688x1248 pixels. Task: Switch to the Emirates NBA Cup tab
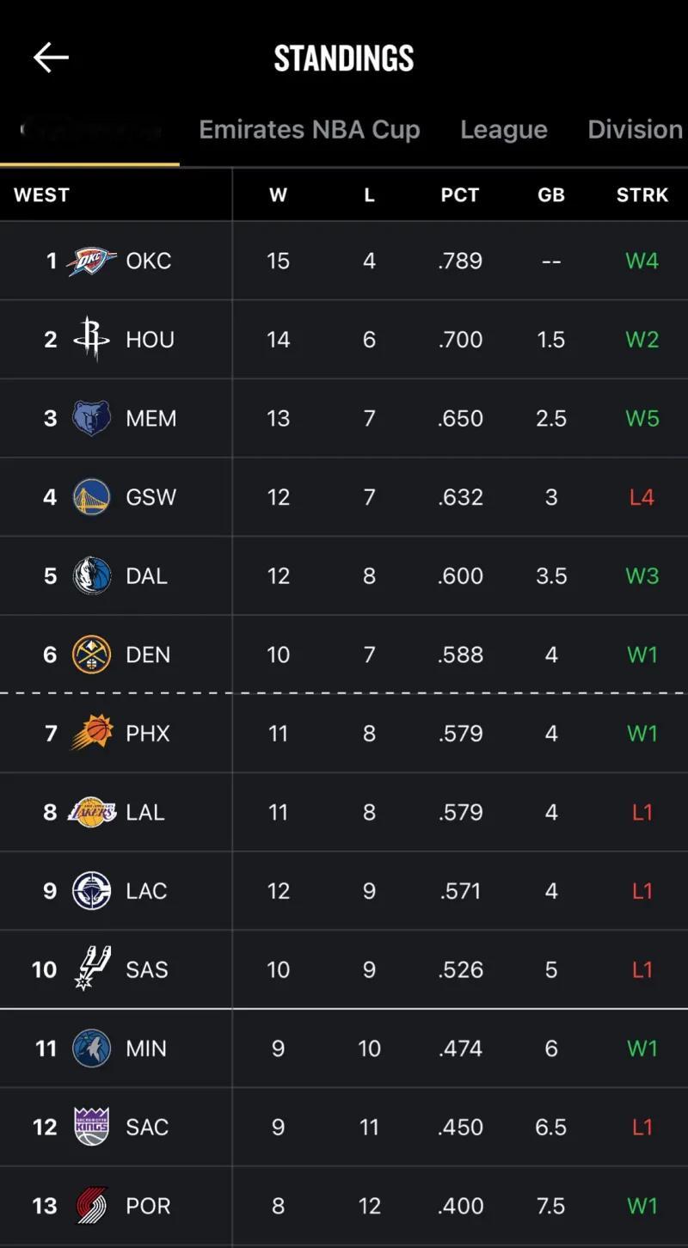[x=310, y=129]
